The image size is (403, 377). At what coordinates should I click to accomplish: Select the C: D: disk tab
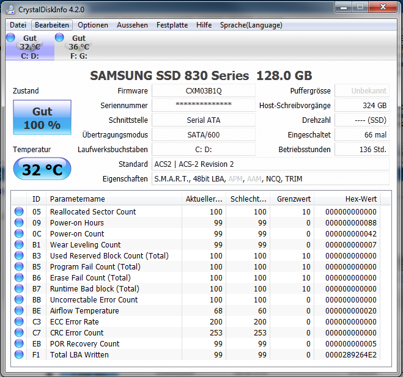[x=30, y=46]
